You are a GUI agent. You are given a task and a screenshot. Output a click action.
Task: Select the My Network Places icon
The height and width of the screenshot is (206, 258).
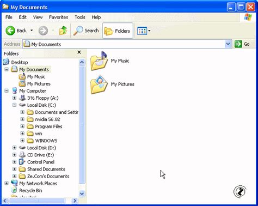click(x=14, y=183)
